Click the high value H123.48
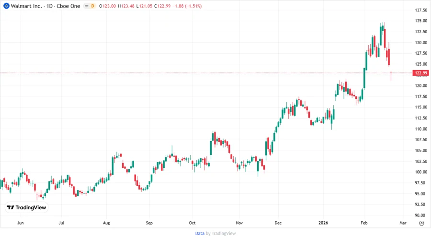This screenshot has width=431, height=239. tap(126, 6)
